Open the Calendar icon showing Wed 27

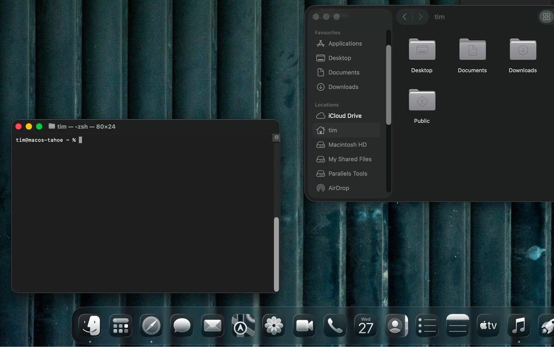tap(366, 326)
